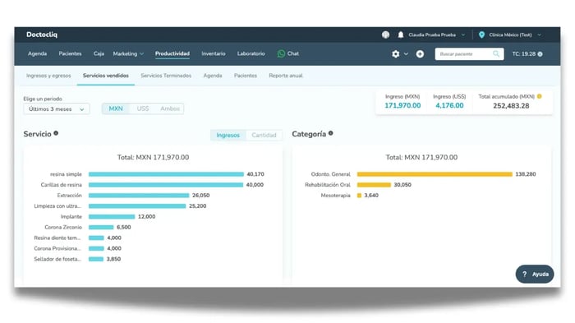Screen dimensions: 575x323
Task: Open the Últimos 3 meses period dropdown
Action: (57, 109)
